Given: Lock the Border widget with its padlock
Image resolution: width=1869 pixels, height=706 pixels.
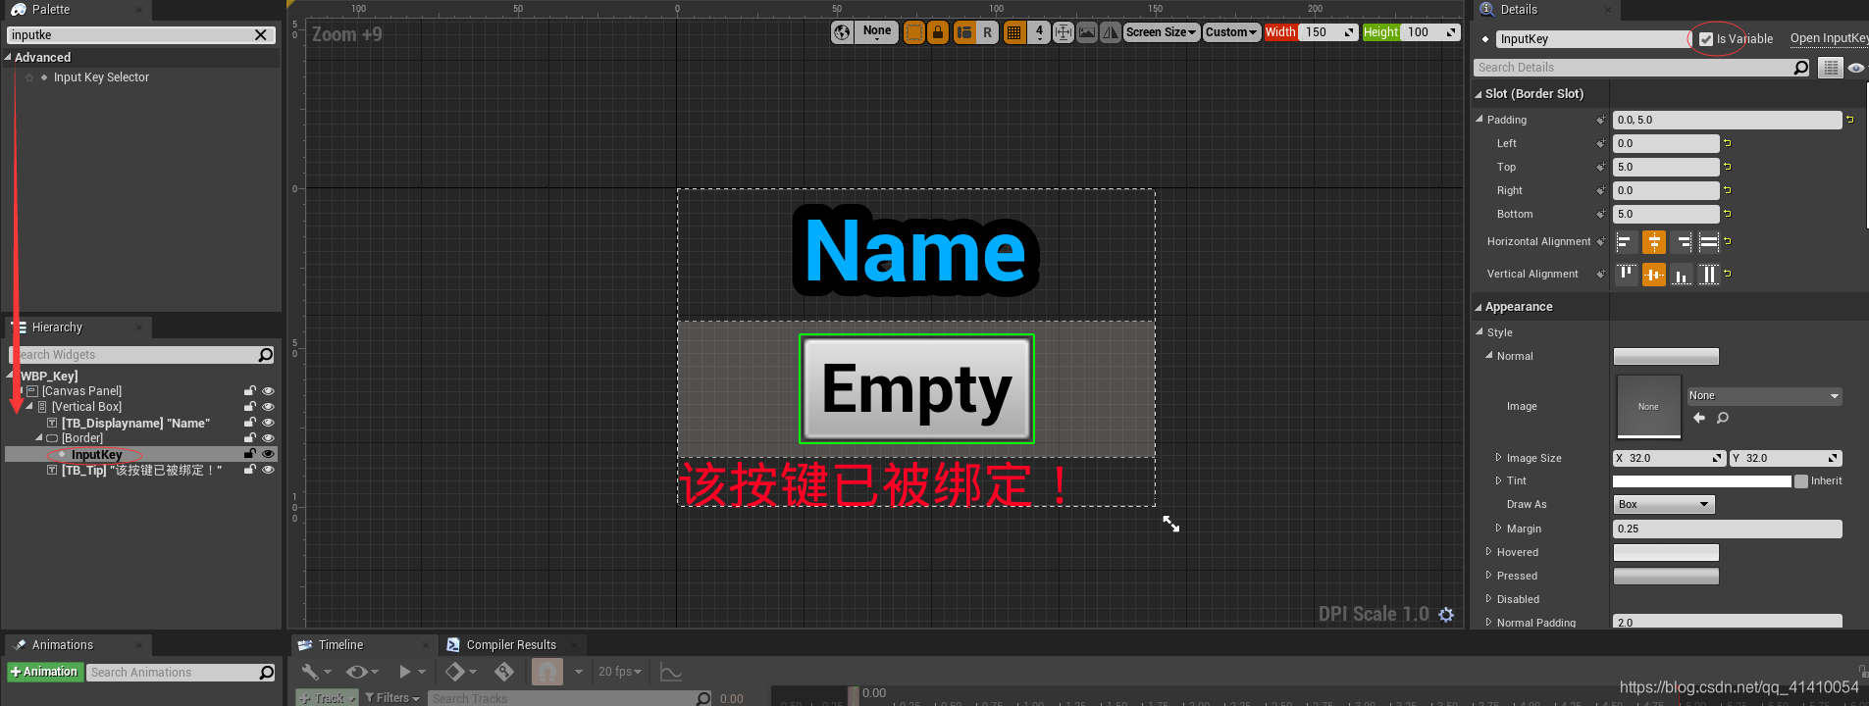Looking at the screenshot, I should (250, 438).
